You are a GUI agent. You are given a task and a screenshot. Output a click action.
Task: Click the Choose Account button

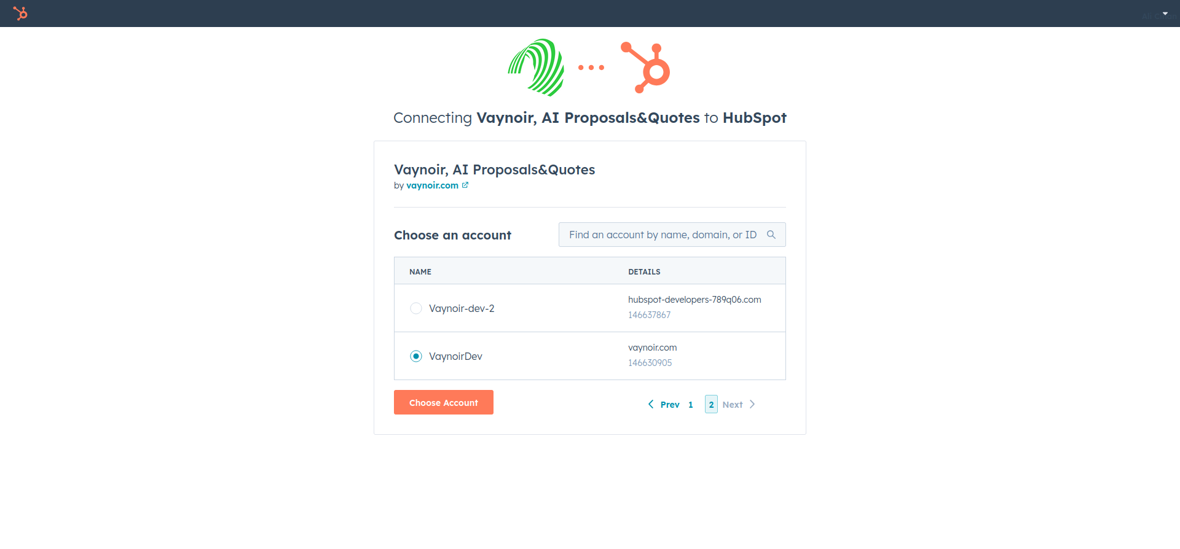pyautogui.click(x=444, y=402)
